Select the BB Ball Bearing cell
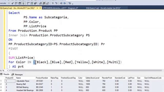The width and height of the screenshot is (164, 92). tap(22, 87)
